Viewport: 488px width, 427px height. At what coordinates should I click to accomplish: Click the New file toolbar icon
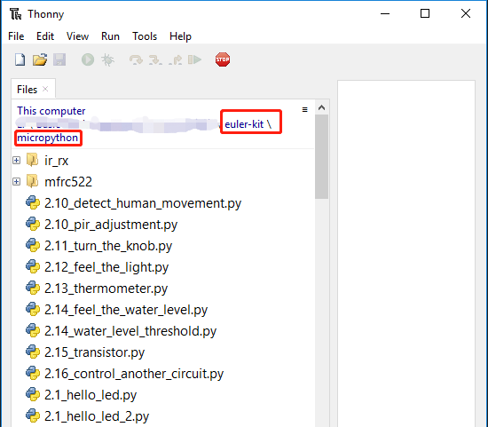(20, 59)
